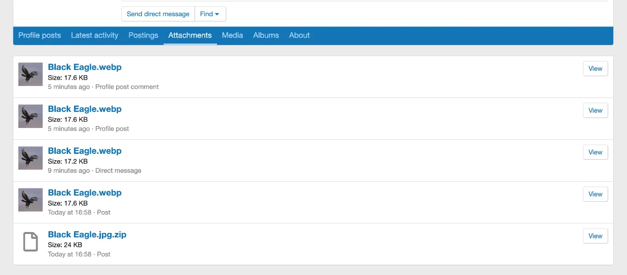Viewport: 627px width, 275px height.
Task: Switch to the Profile posts tab
Action: (40, 35)
